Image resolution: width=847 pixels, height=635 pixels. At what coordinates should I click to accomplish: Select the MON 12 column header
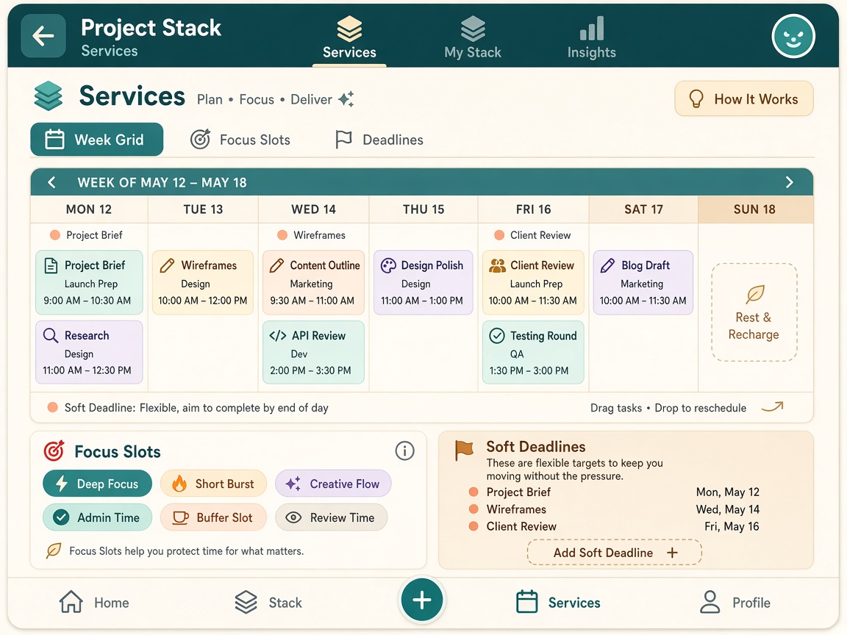[88, 209]
